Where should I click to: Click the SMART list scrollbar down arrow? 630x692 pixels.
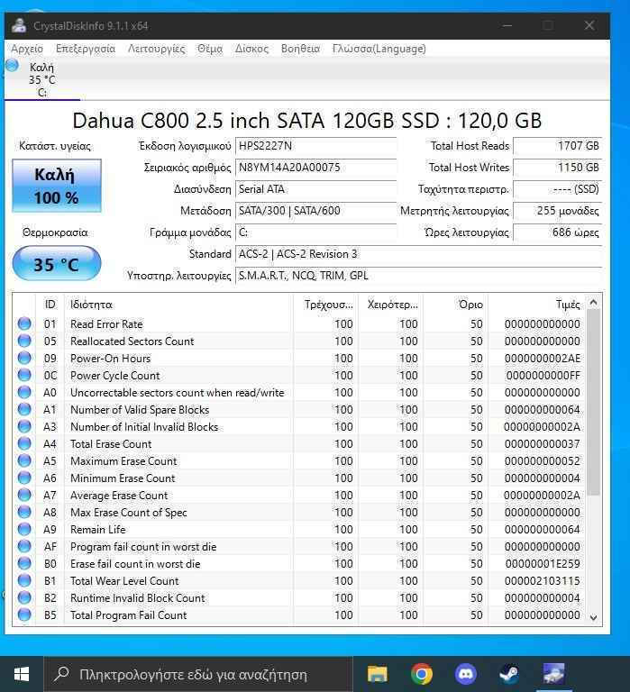click(x=594, y=617)
